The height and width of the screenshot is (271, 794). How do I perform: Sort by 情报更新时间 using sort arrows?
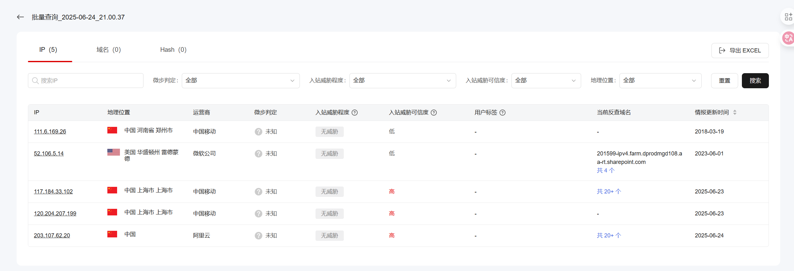(x=735, y=112)
